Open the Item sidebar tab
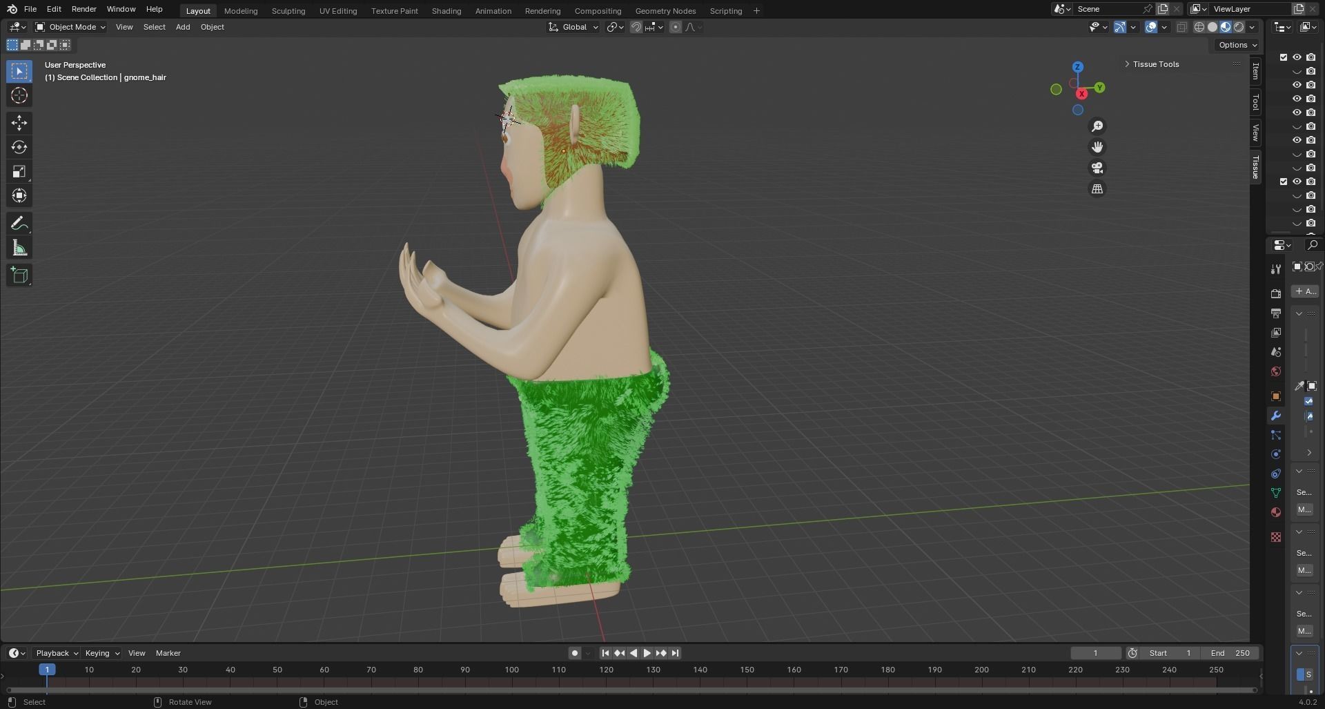The image size is (1325, 709). (1256, 71)
